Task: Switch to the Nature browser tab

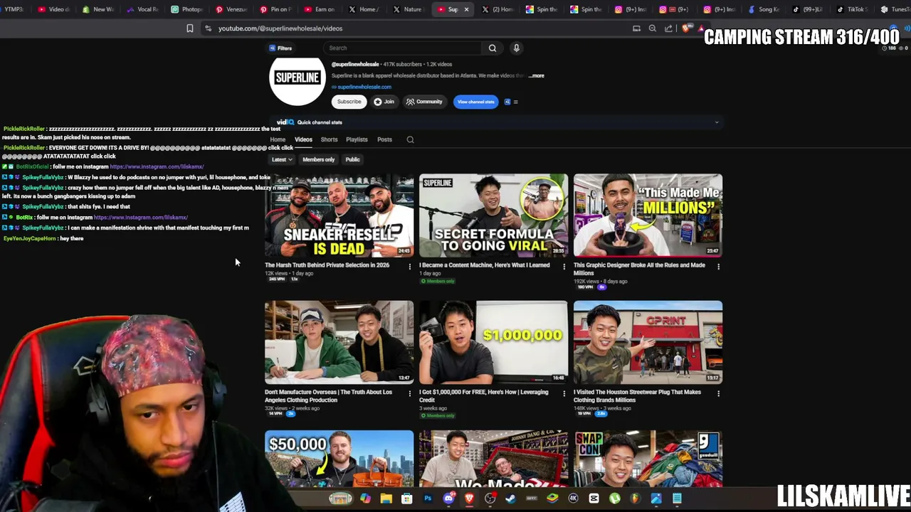Action: point(408,9)
